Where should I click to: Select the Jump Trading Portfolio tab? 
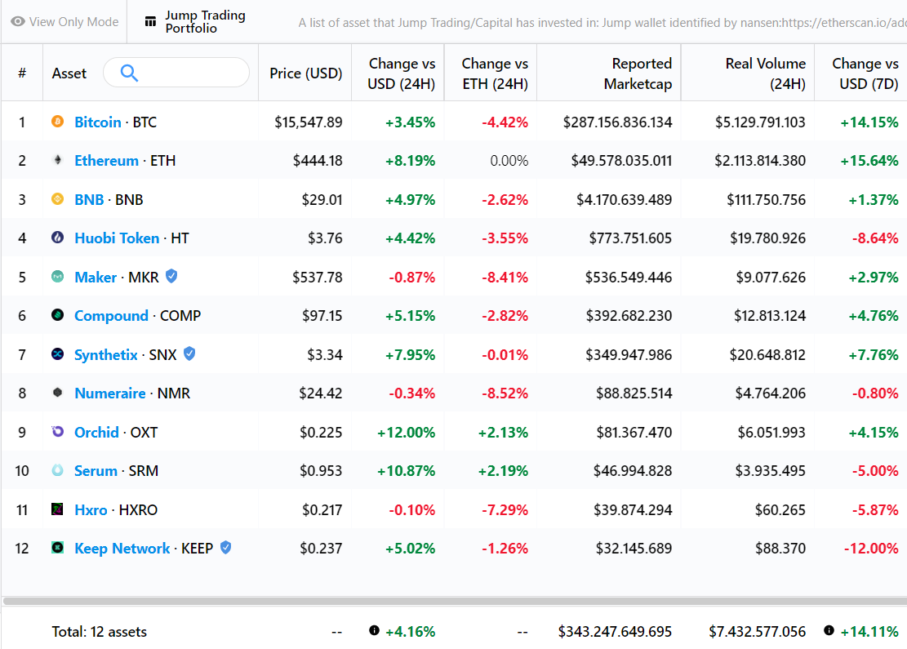click(195, 22)
